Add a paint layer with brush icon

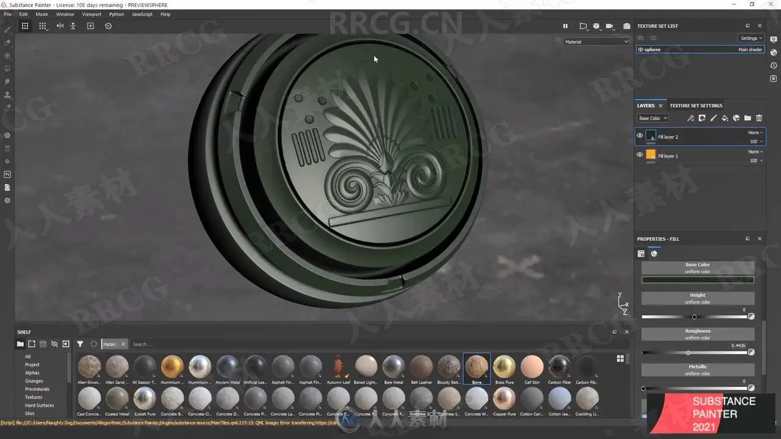coord(713,118)
